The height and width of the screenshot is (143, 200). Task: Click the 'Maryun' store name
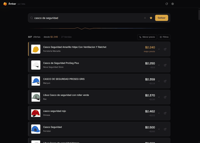[x=47, y=83]
